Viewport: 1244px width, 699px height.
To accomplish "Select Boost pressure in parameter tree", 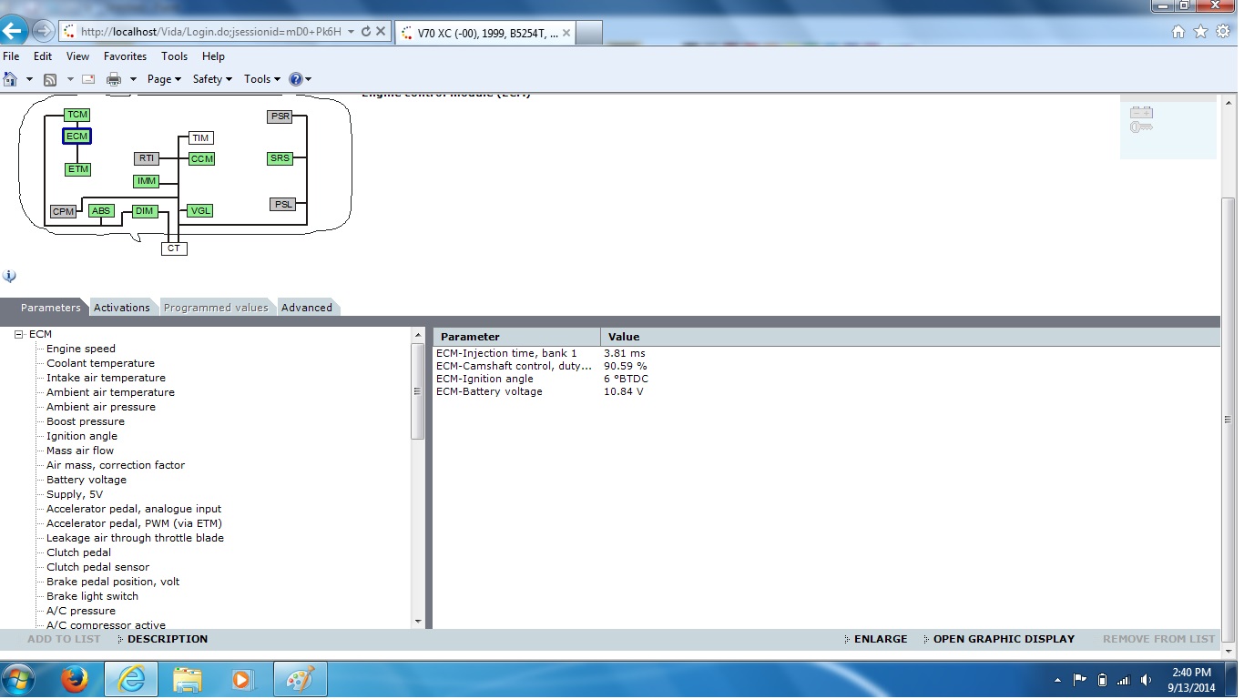I will tap(86, 421).
